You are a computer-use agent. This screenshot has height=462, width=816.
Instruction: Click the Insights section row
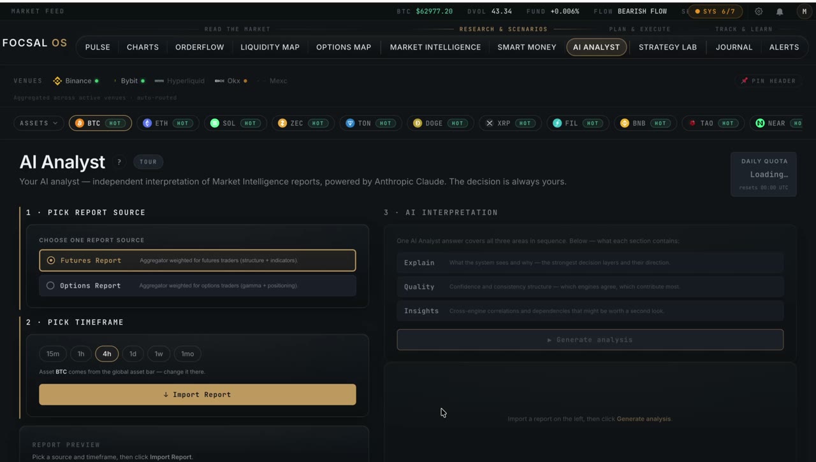click(590, 311)
